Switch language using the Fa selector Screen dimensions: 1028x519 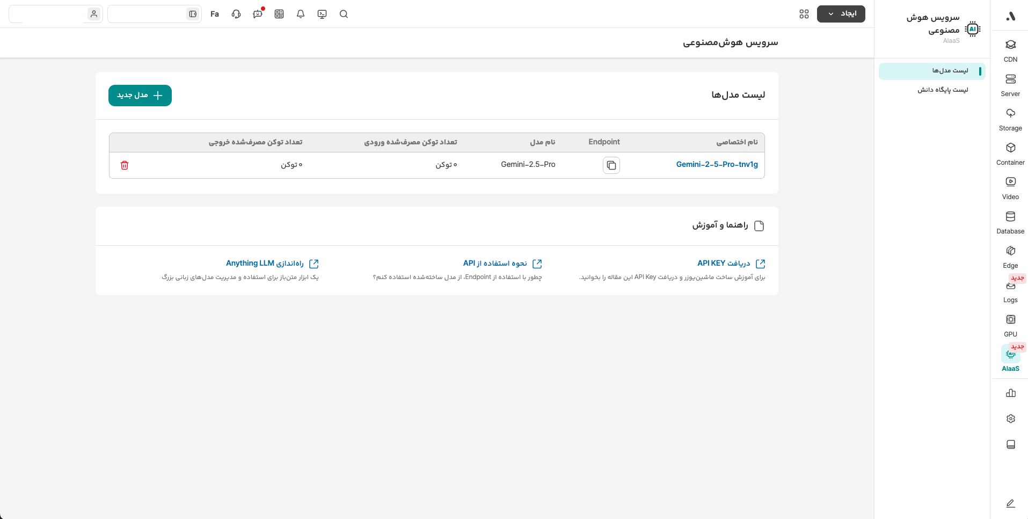point(215,14)
